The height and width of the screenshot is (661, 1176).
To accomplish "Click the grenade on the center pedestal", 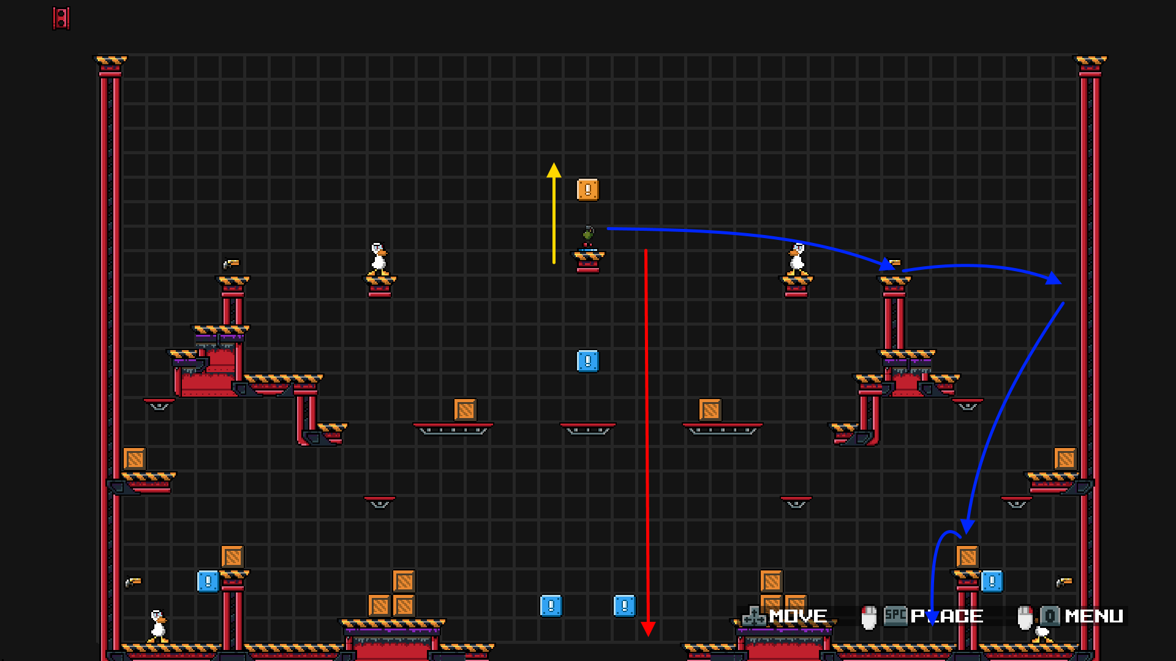I will (588, 234).
